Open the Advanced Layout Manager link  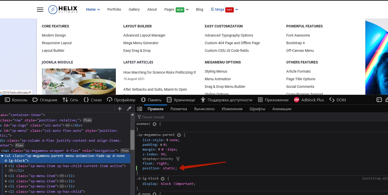(144, 35)
